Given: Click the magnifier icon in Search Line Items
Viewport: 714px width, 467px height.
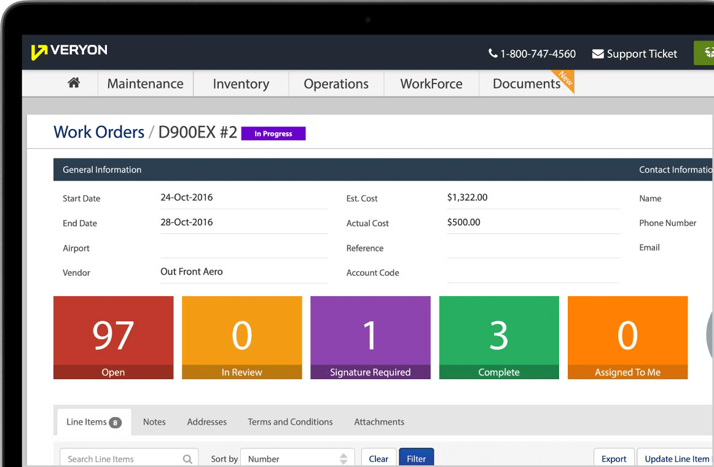Looking at the screenshot, I should coord(187,458).
